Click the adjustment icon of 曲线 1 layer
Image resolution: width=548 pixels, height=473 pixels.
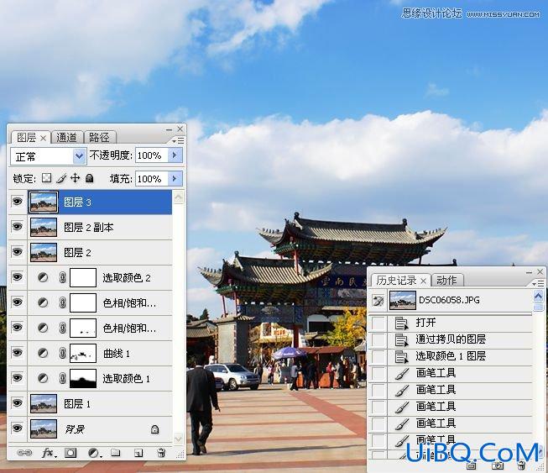coord(43,354)
